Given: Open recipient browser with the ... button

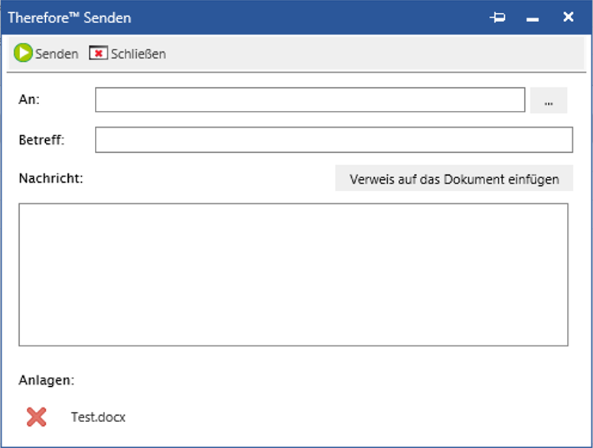Looking at the screenshot, I should point(548,101).
